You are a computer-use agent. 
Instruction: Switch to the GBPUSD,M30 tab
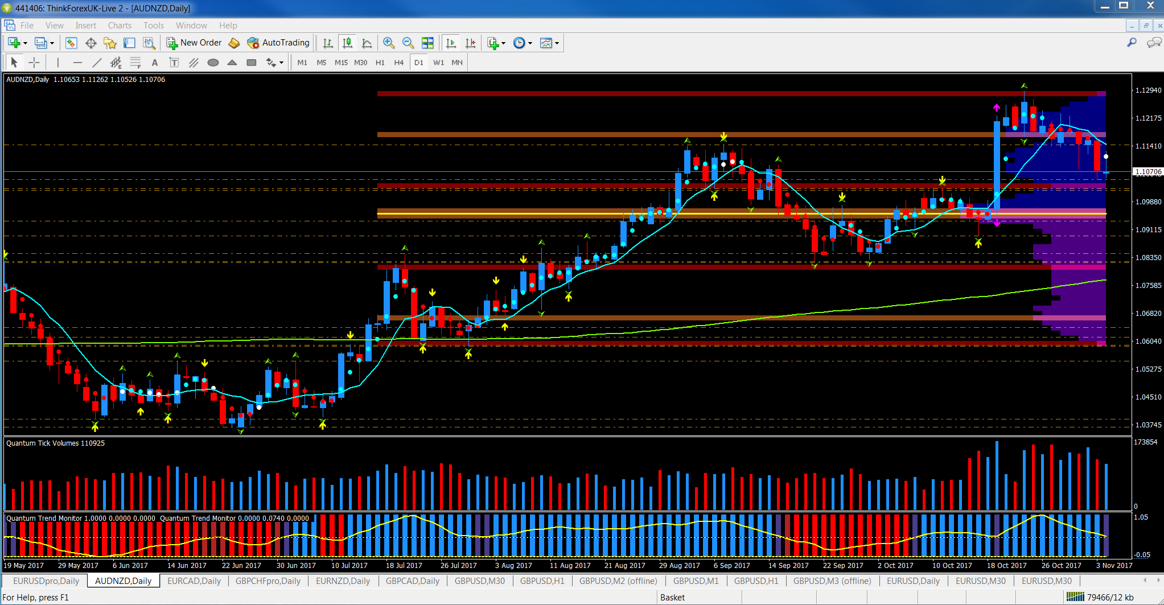[x=479, y=581]
